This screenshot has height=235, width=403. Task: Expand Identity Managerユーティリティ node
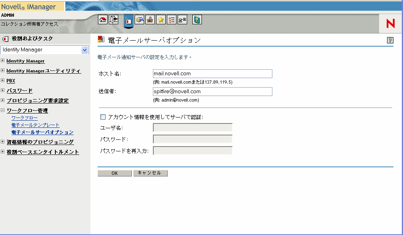2,70
